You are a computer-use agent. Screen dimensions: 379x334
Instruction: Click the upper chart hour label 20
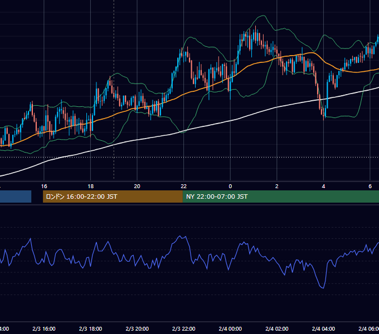tap(137, 186)
